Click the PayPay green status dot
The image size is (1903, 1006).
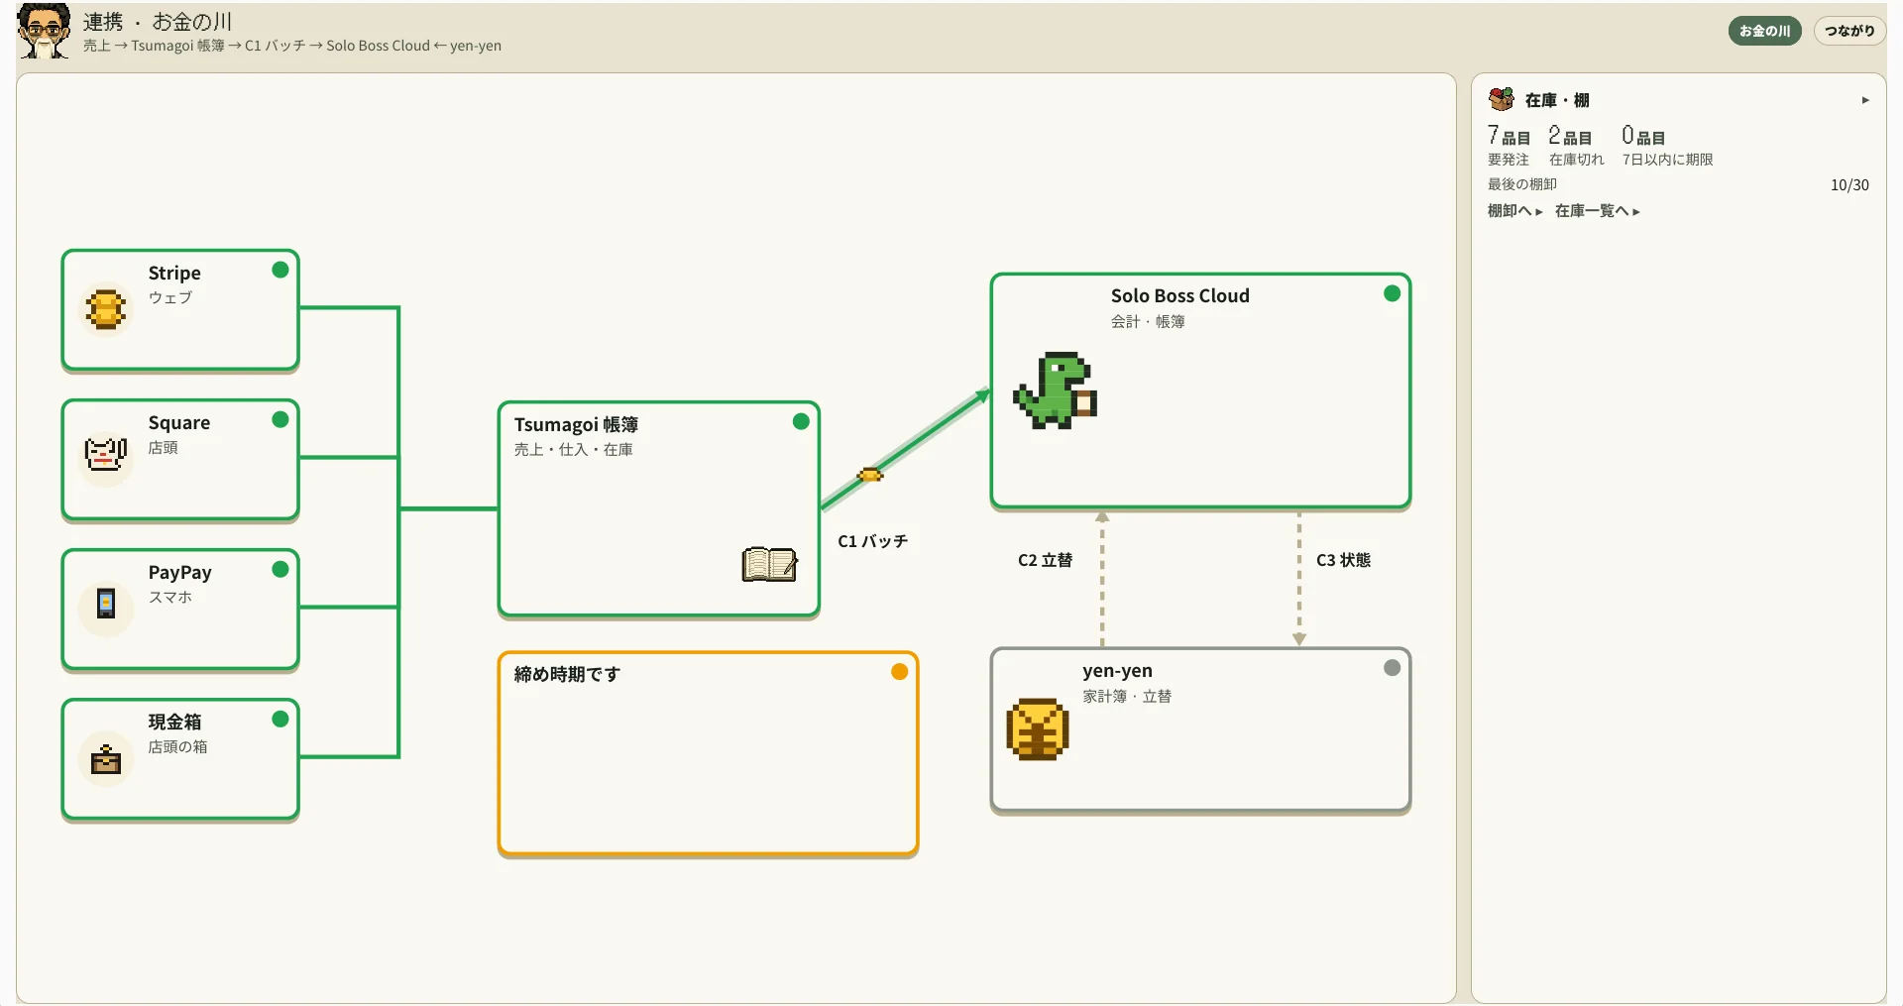point(280,569)
